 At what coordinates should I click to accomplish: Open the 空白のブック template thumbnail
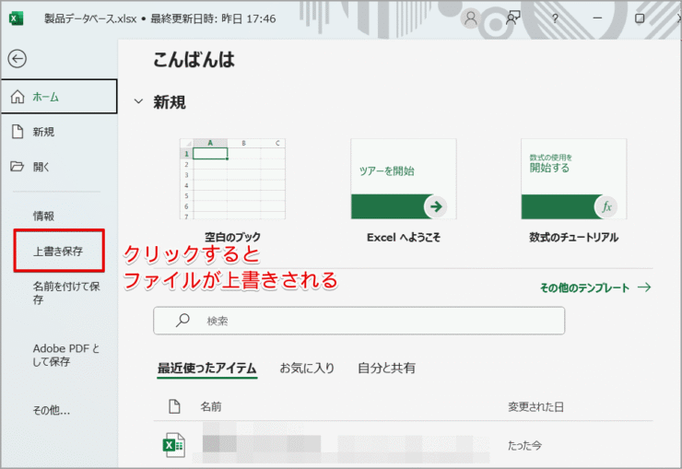[232, 179]
